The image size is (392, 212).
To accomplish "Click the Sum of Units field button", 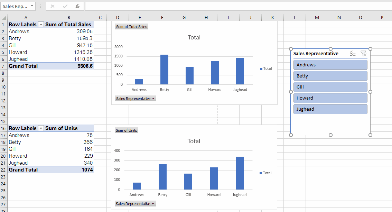I will point(126,130).
